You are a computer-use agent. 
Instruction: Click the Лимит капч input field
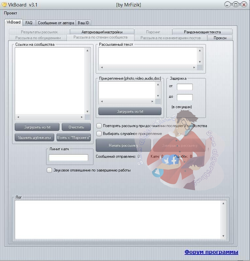point(68,157)
